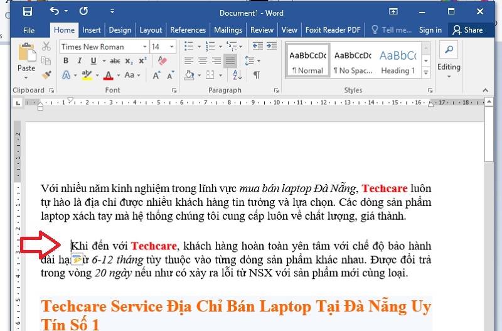Open the Shading paint bucket

pos(189,75)
